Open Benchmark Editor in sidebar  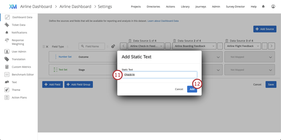coord(23,74)
